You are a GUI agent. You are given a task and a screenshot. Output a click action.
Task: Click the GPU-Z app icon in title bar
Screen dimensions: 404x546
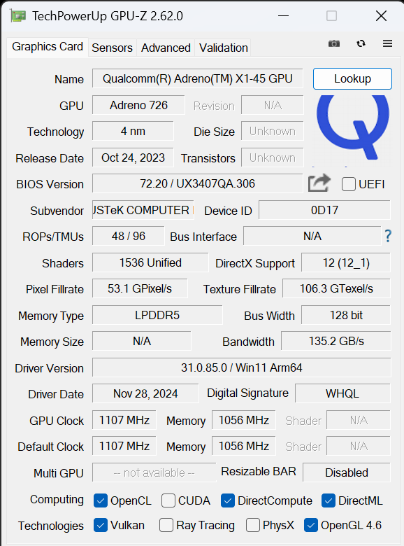tap(18, 16)
